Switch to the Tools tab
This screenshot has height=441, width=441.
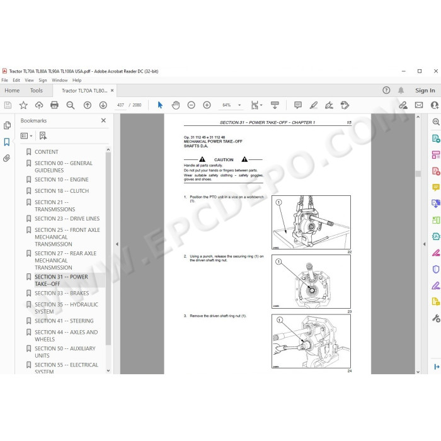pos(37,91)
